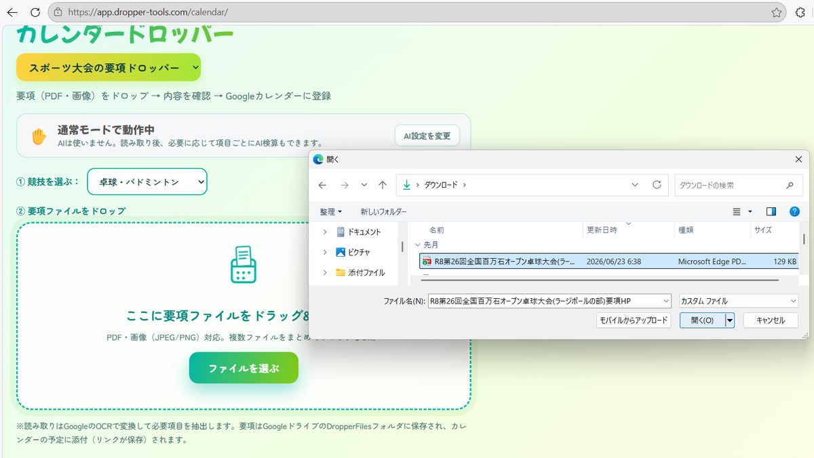Click the ダウンロード breadcrumb in the path bar
This screenshot has height=458, width=814.
point(441,185)
